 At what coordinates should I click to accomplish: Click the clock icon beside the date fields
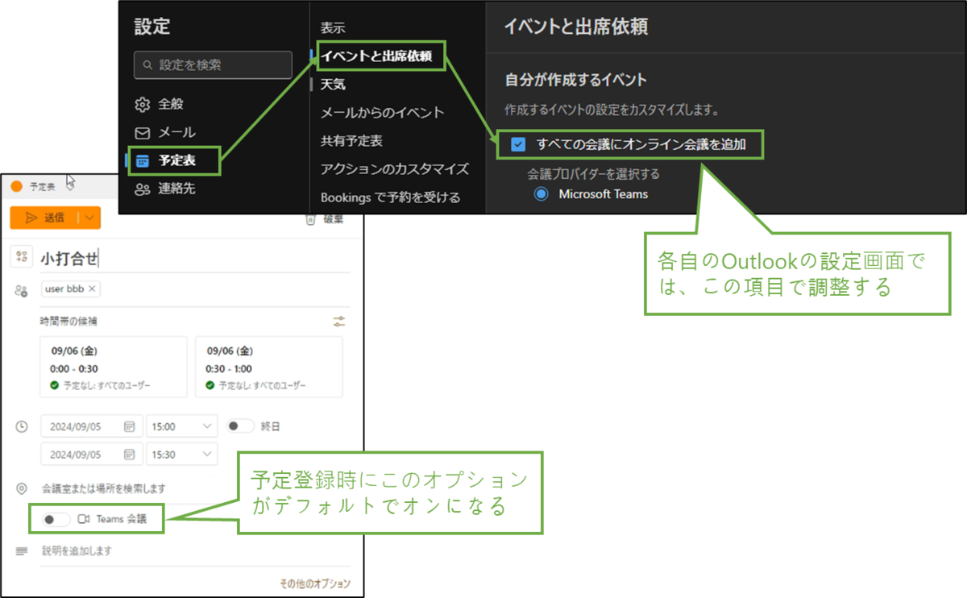(22, 426)
